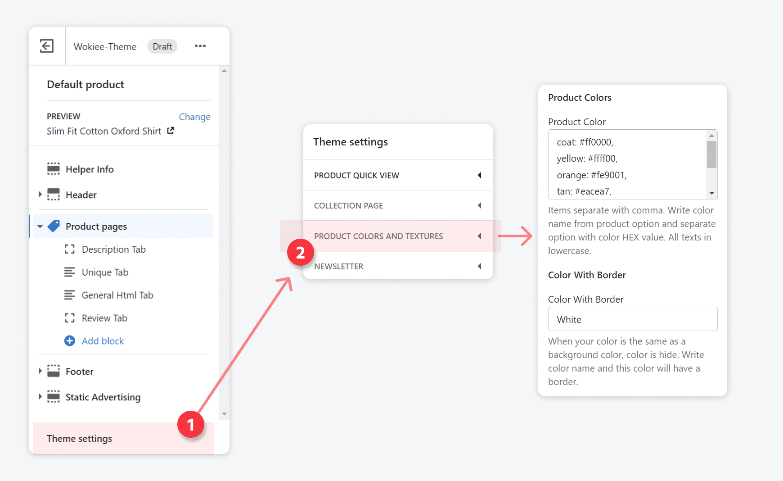Click the Change preview link
The height and width of the screenshot is (481, 783).
194,117
